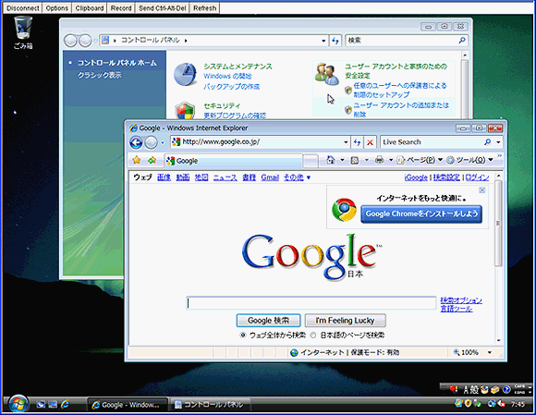Open the Live Search provider dropdown
Screen dimensions: 536x415
(x=498, y=142)
